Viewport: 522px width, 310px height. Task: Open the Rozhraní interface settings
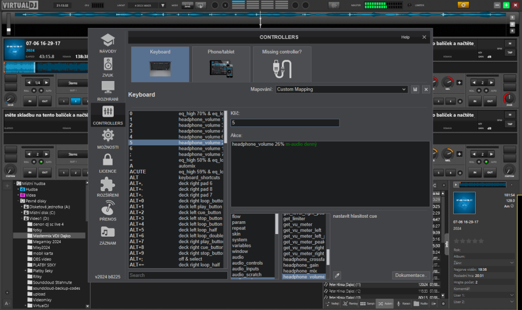(x=108, y=91)
